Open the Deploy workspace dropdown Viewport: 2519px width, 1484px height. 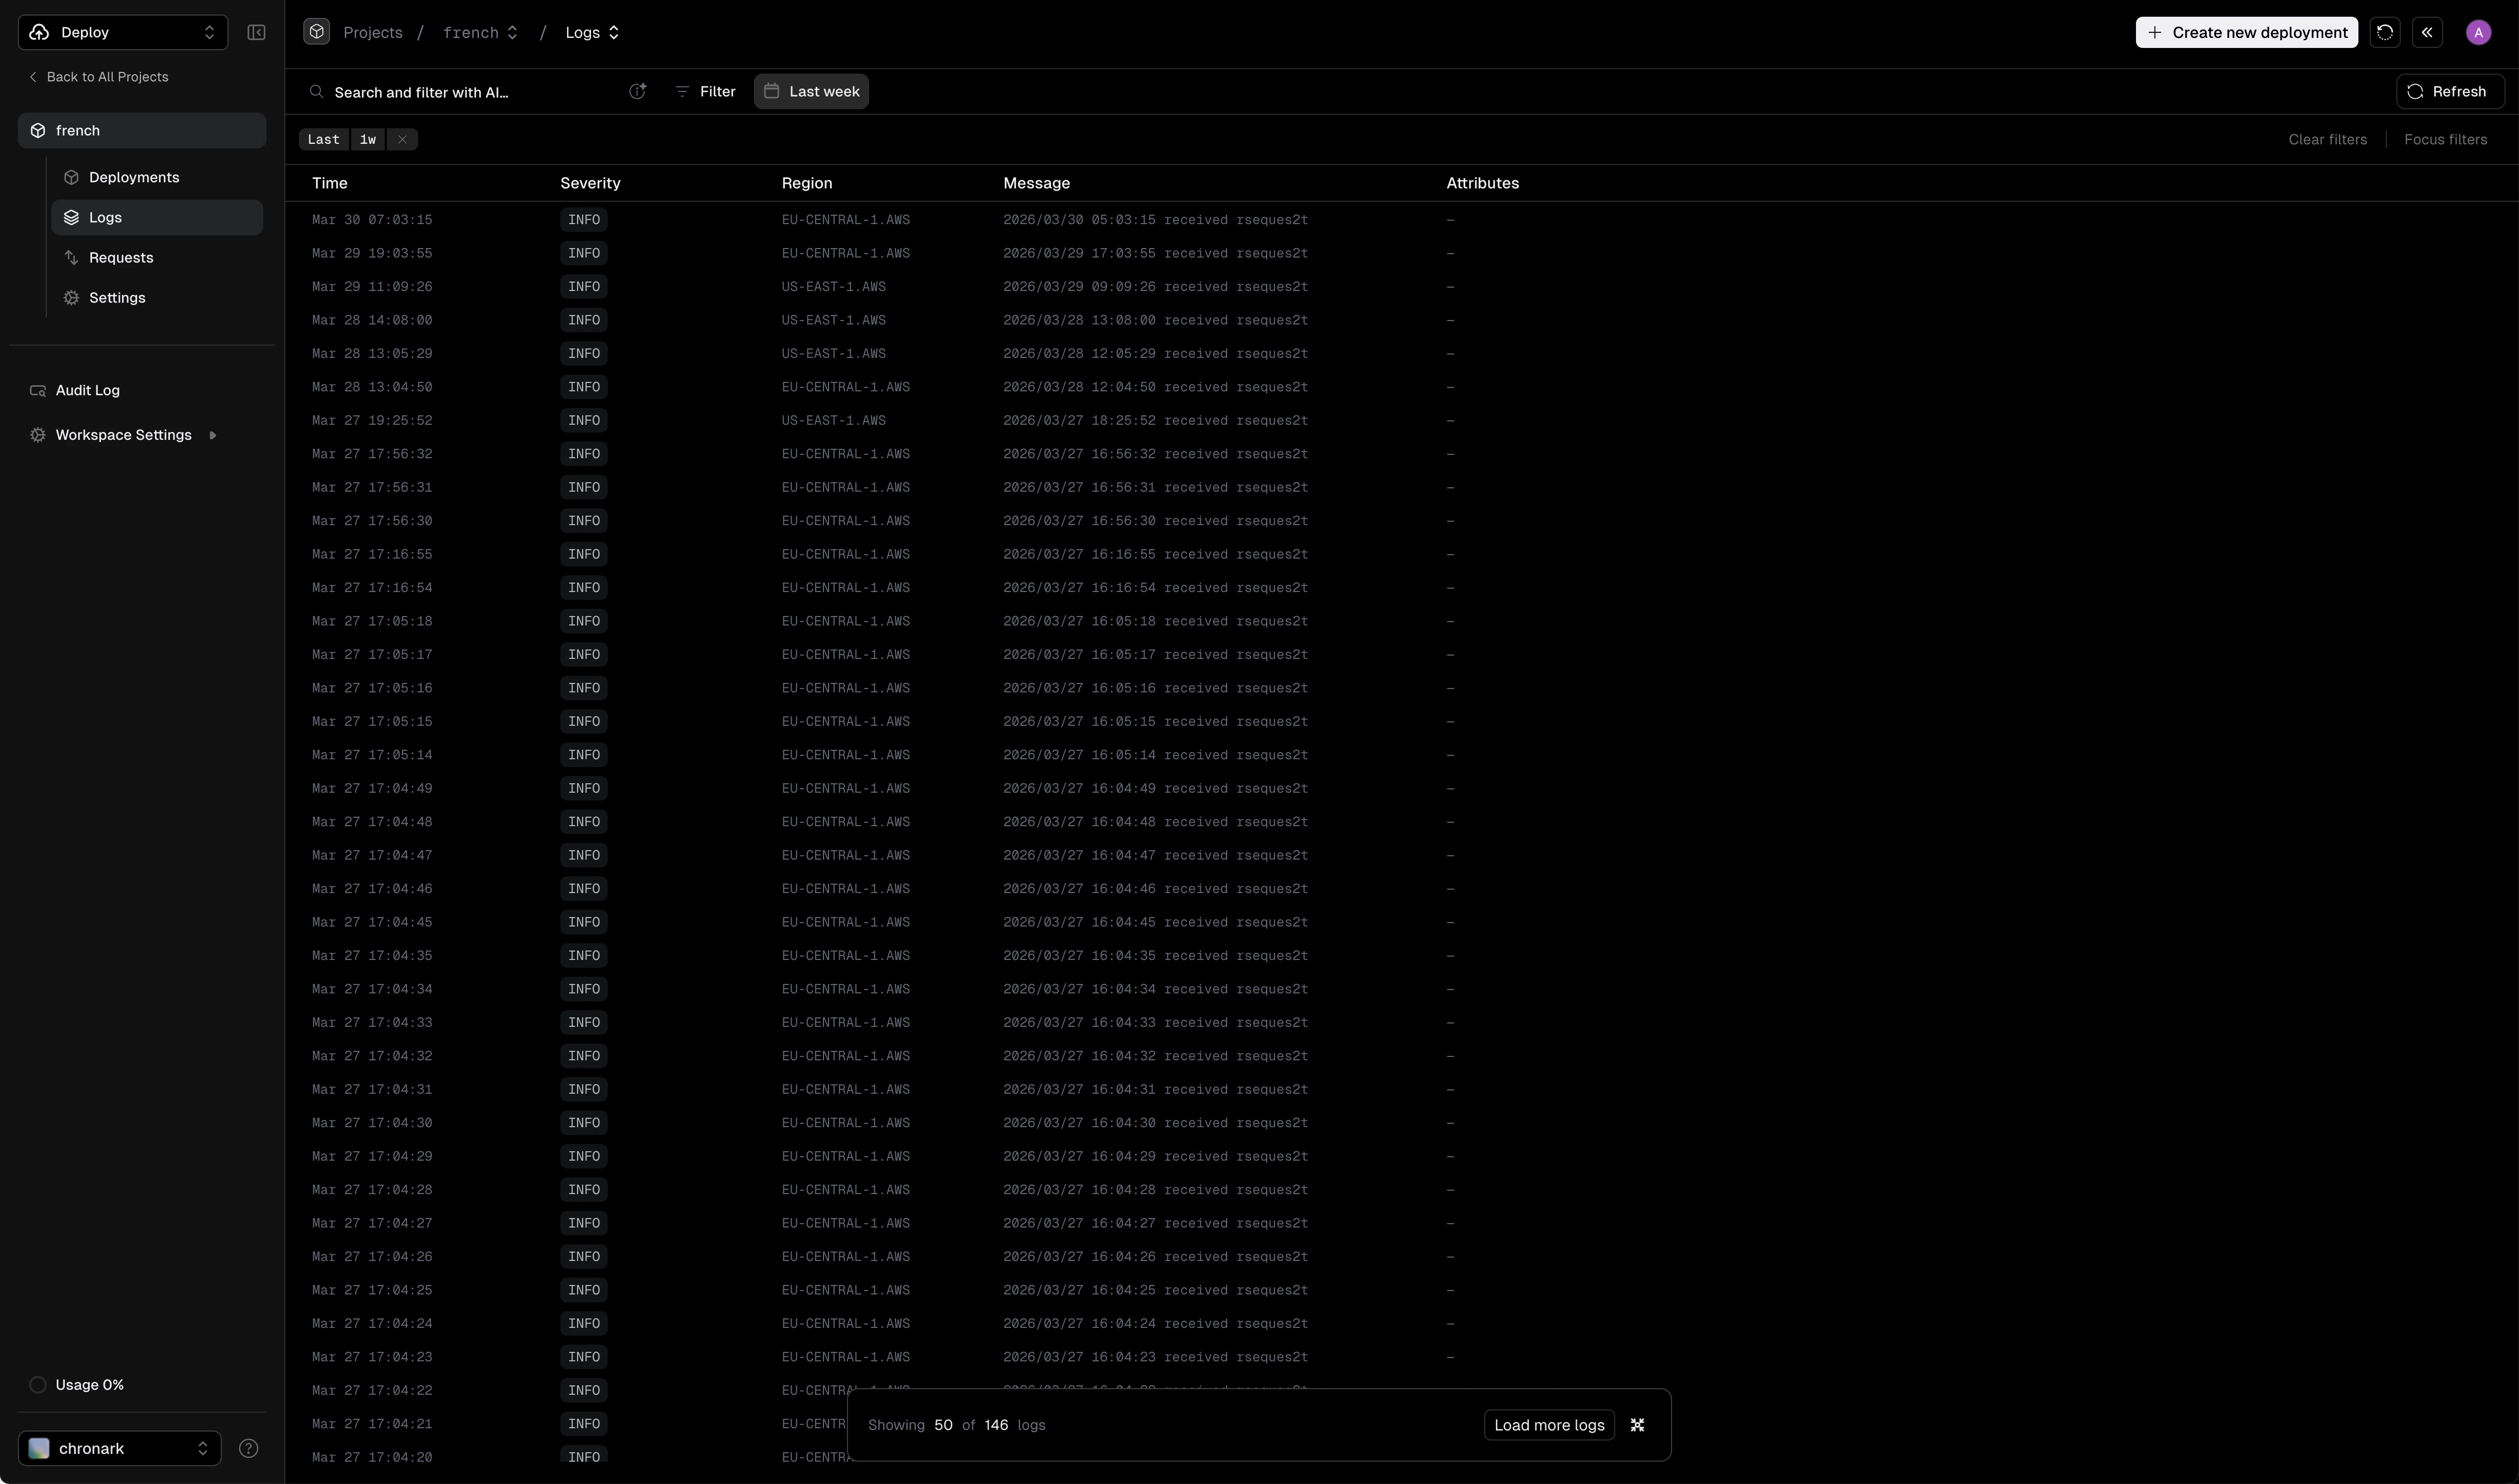click(122, 32)
